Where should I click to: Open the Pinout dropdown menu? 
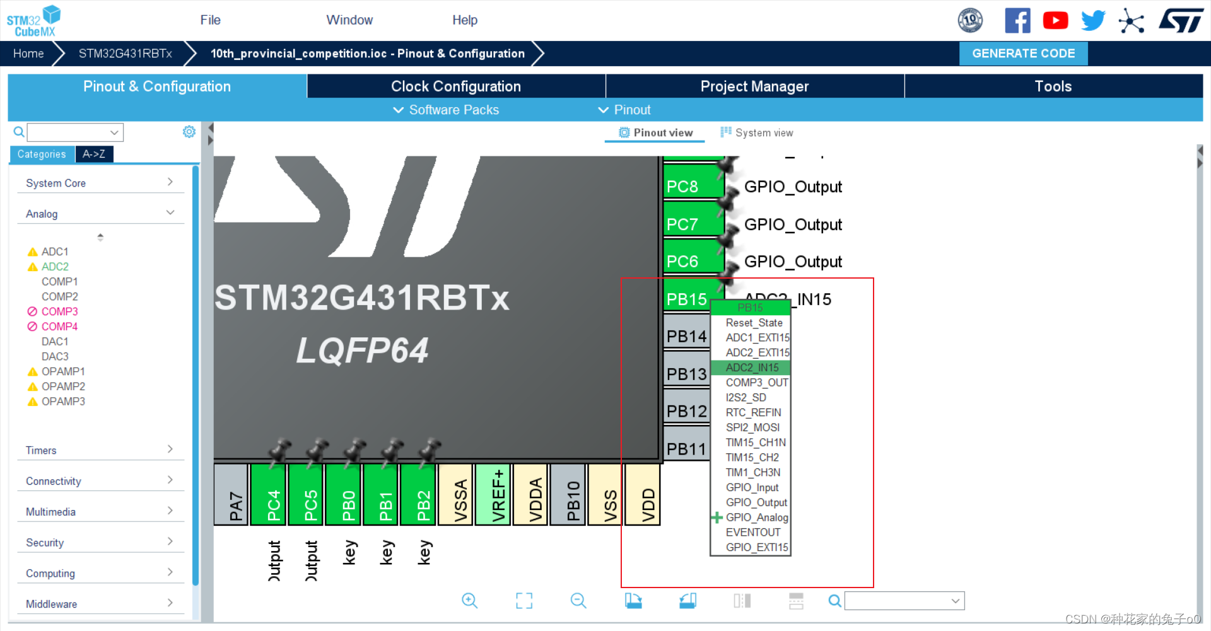624,110
